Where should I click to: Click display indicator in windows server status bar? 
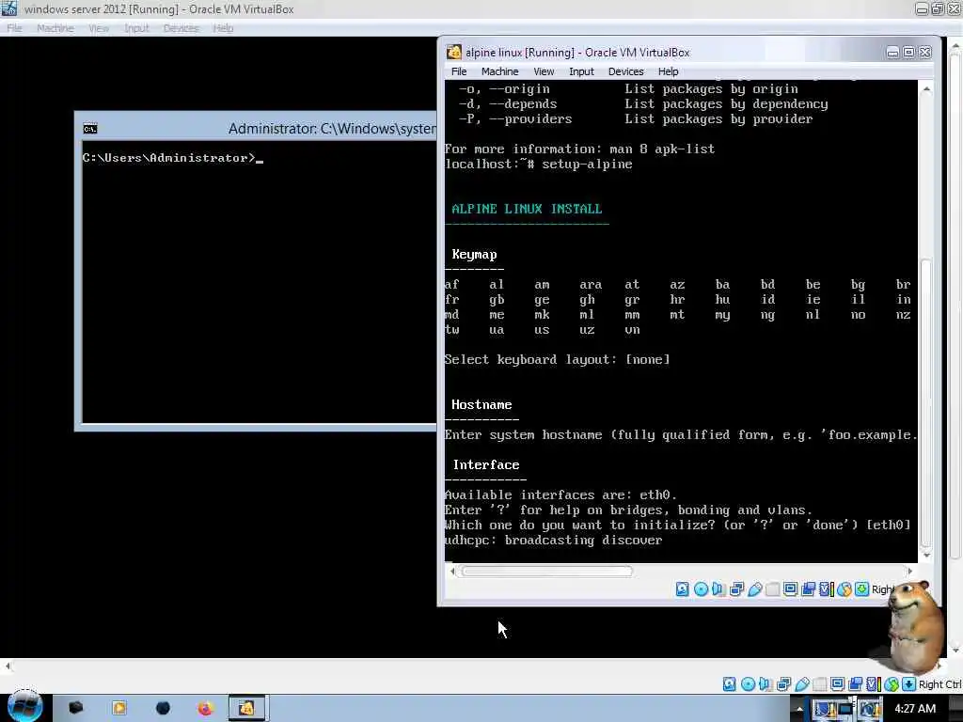point(837,684)
